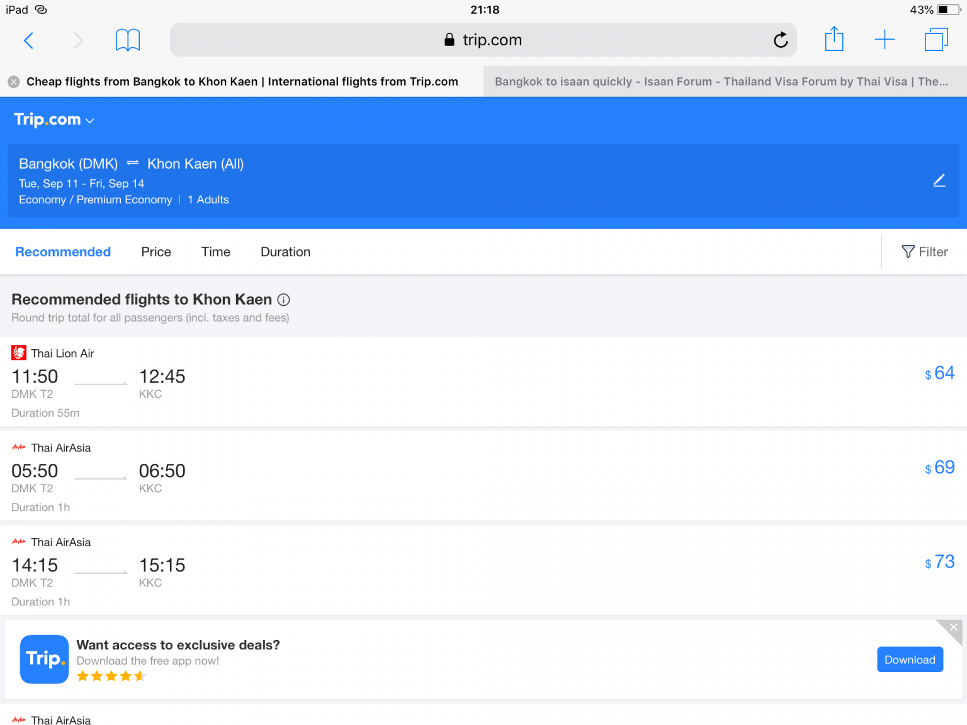Click 'Want access to exclusive deals?' text
967x725 pixels.
click(x=178, y=645)
